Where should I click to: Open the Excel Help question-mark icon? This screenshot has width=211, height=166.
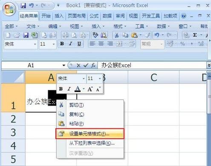pos(183,16)
